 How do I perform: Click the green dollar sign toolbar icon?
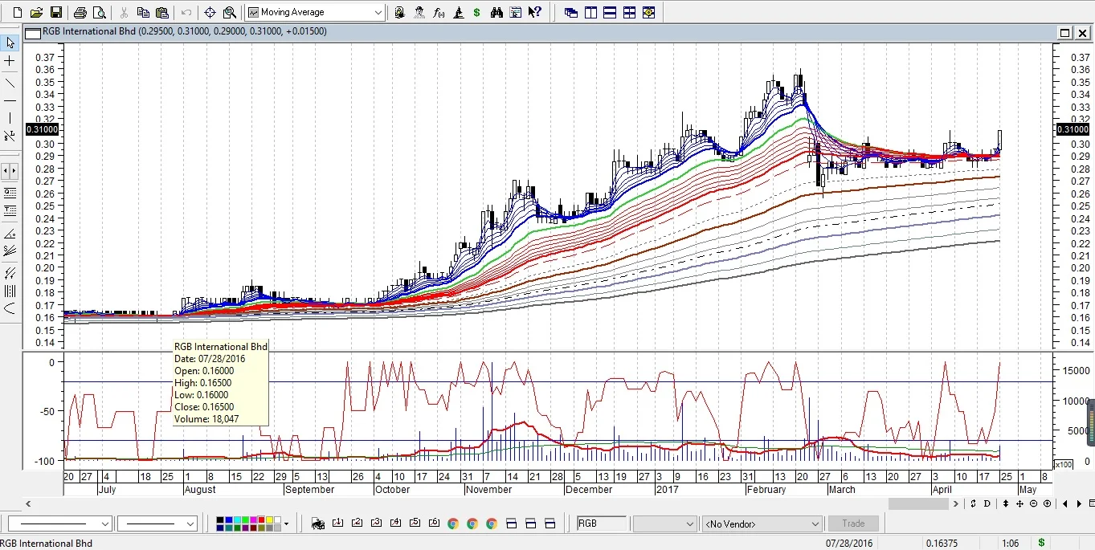click(477, 13)
